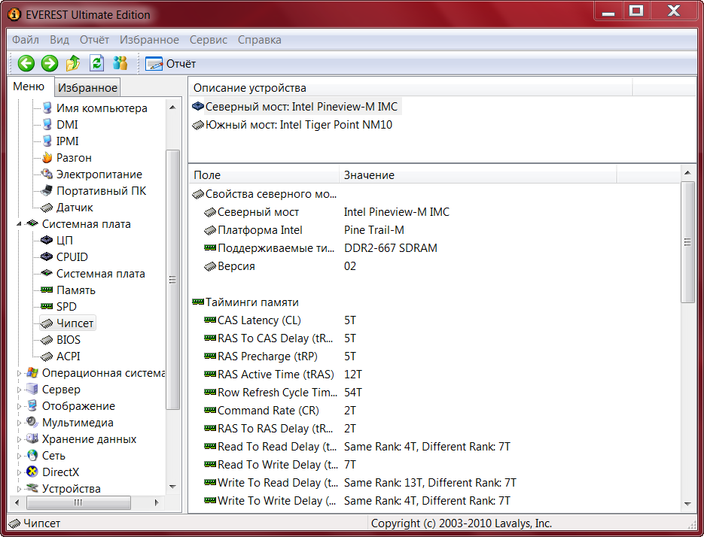Click the Windows flag icon for Операционная система
The height and width of the screenshot is (537, 704).
[x=32, y=372]
